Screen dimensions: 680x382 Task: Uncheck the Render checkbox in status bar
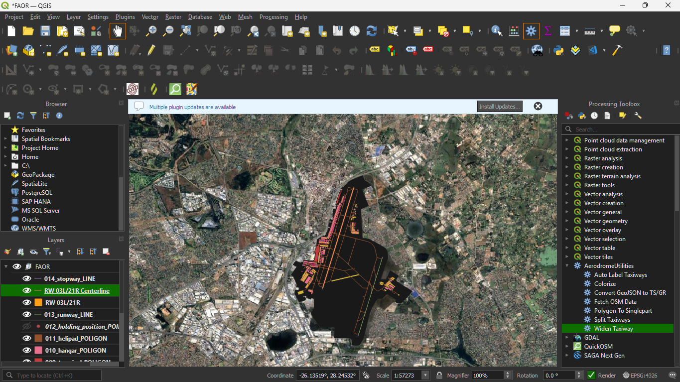(x=591, y=376)
